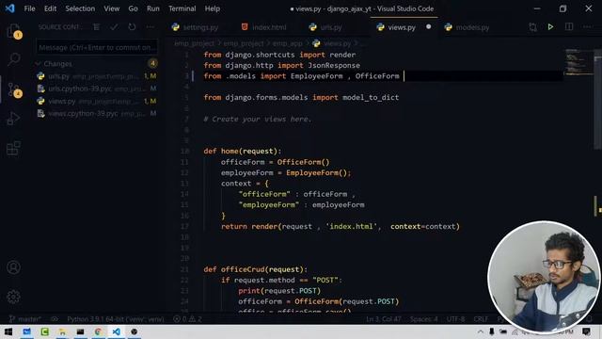This screenshot has width=602, height=339.
Task: Click 'JsonResponse' in the code
Action: pos(334,65)
